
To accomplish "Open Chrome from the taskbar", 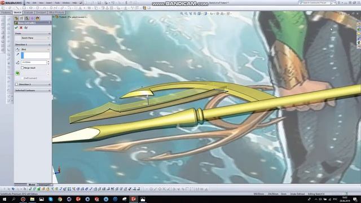I will tap(60, 199).
